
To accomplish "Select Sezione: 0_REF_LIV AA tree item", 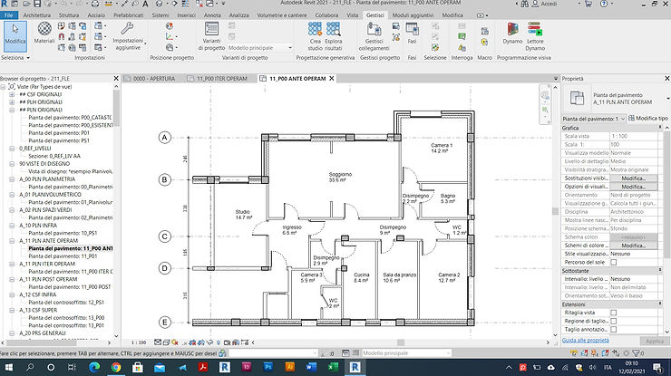I will pos(54,156).
